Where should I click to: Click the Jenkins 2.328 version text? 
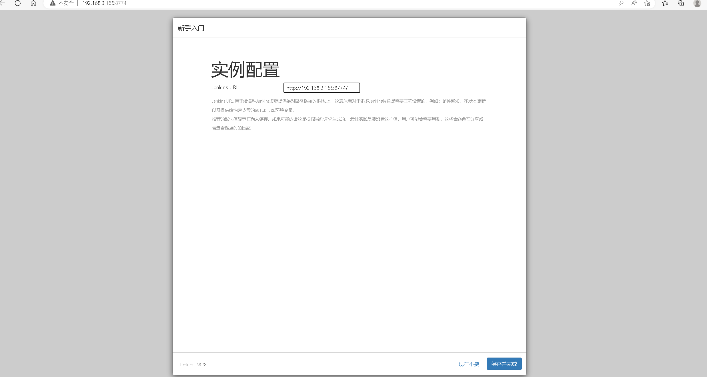click(193, 364)
